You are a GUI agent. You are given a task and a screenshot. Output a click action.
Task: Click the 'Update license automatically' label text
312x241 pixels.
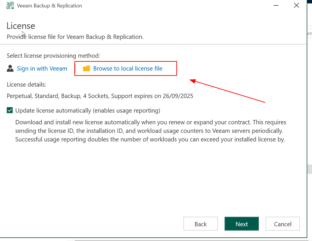pos(88,111)
